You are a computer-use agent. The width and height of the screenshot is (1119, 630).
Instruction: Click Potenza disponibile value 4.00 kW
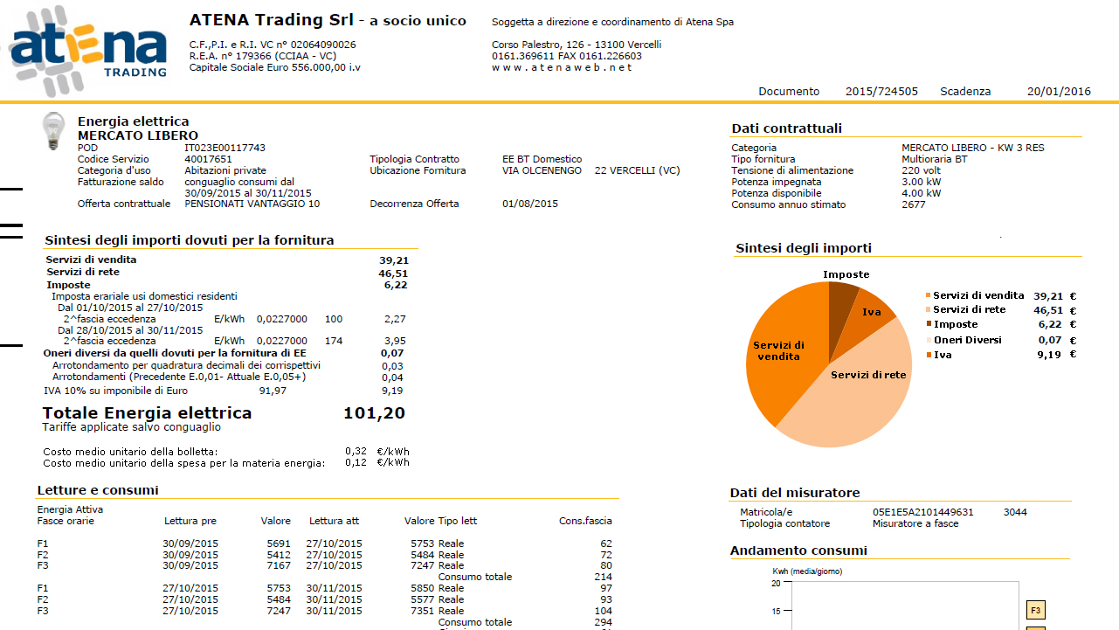922,193
